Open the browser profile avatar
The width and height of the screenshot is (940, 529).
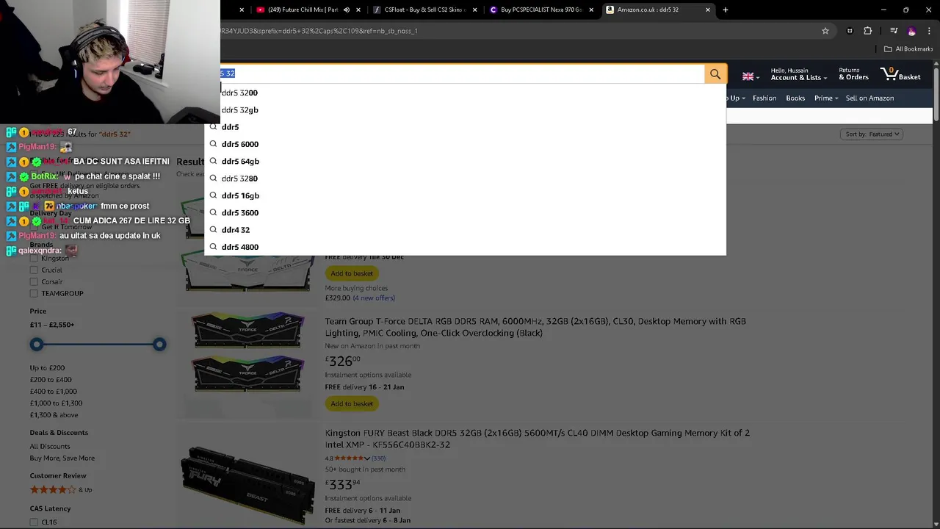(x=911, y=31)
